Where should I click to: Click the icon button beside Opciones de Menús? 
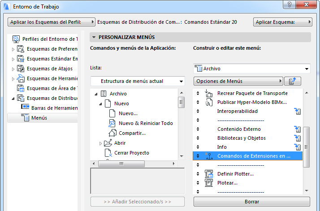click(x=293, y=81)
